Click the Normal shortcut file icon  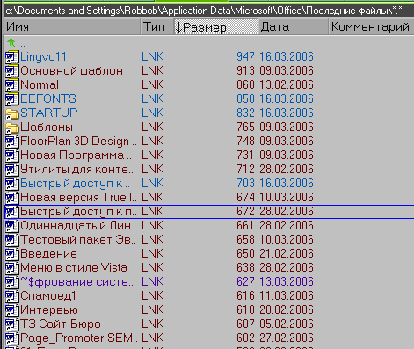[11, 85]
